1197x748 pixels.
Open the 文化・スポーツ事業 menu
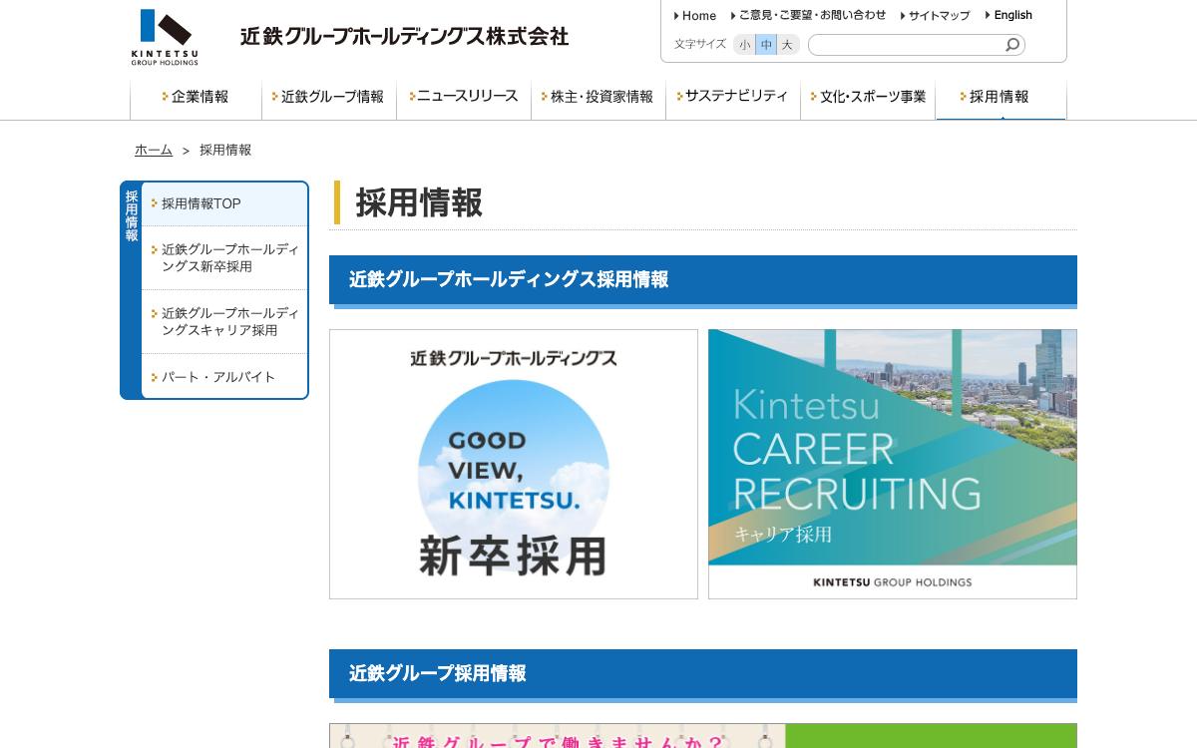pyautogui.click(x=868, y=97)
